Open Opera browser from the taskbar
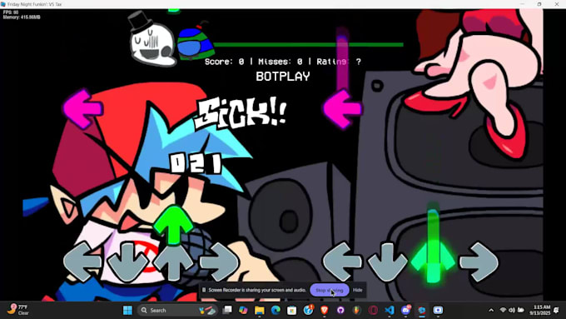This screenshot has width=566, height=319. click(373, 311)
